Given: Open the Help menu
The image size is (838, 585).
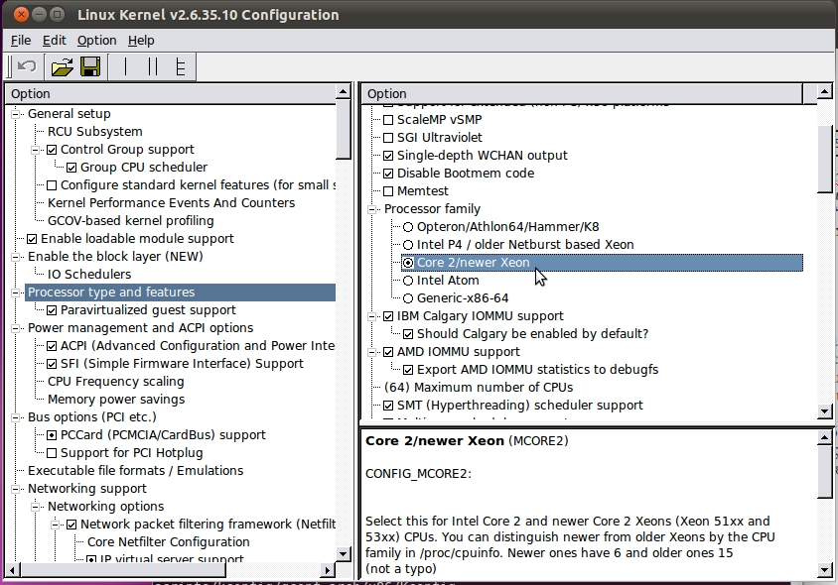Looking at the screenshot, I should click(141, 40).
